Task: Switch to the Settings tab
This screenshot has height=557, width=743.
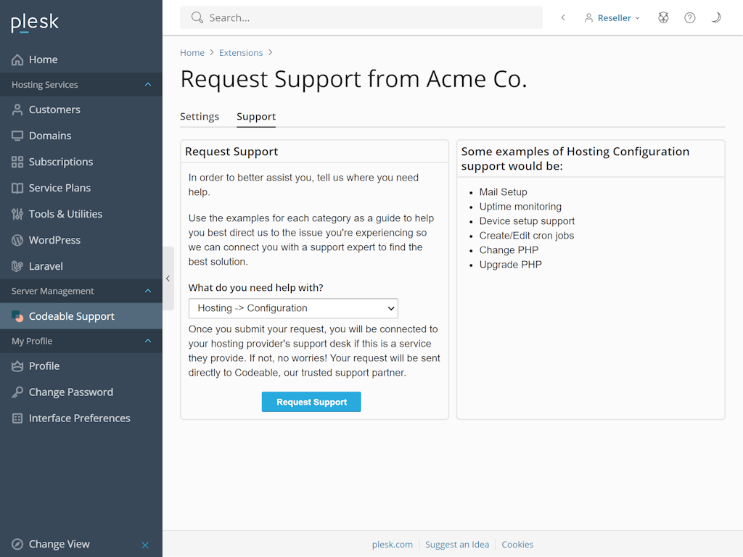Action: coord(200,117)
